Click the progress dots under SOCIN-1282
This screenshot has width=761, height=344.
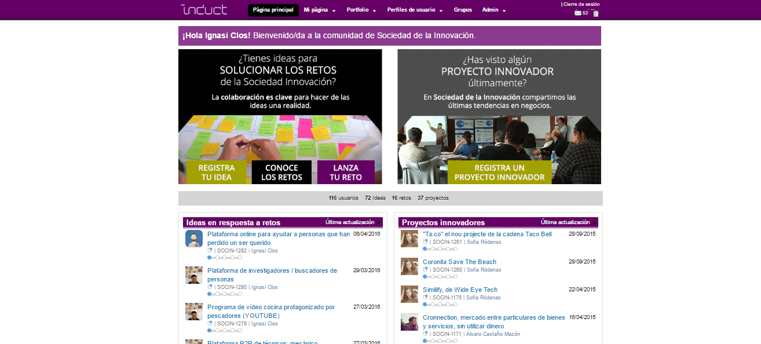point(224,257)
